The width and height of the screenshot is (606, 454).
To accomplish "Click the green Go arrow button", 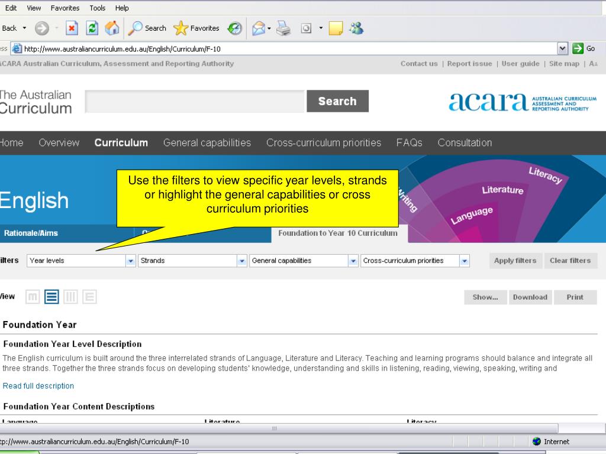I will [x=578, y=48].
